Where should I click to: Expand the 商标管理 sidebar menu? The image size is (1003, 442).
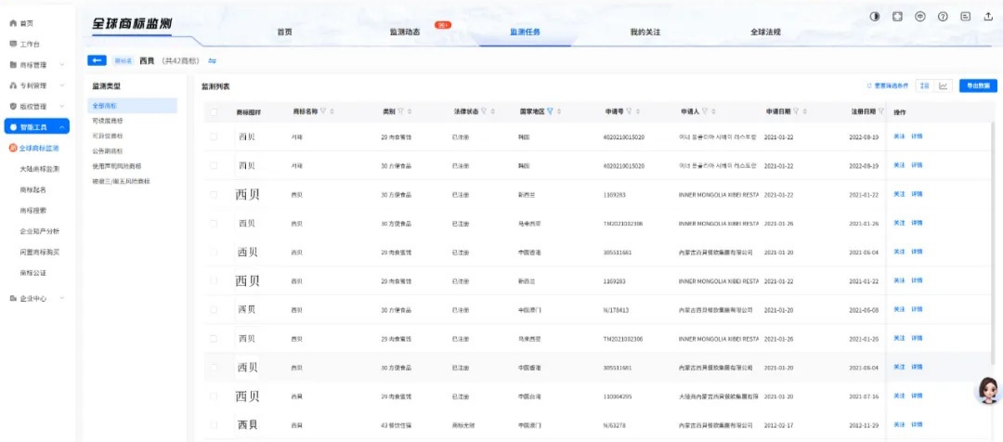[x=35, y=65]
